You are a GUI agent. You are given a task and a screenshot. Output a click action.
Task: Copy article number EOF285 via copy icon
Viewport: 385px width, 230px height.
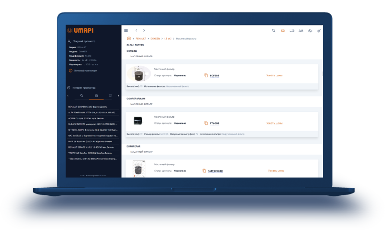(206, 75)
